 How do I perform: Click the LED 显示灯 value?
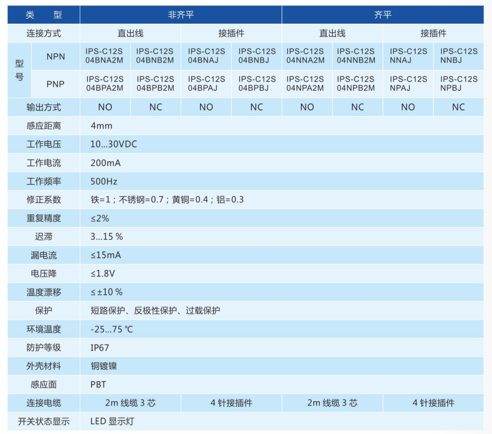point(112,421)
